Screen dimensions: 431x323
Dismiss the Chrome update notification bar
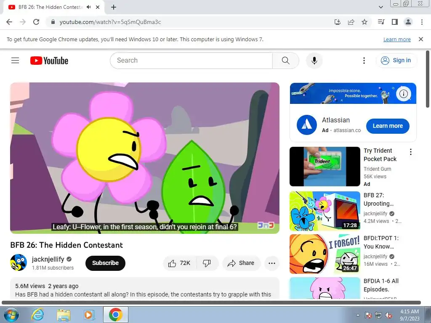click(x=421, y=39)
